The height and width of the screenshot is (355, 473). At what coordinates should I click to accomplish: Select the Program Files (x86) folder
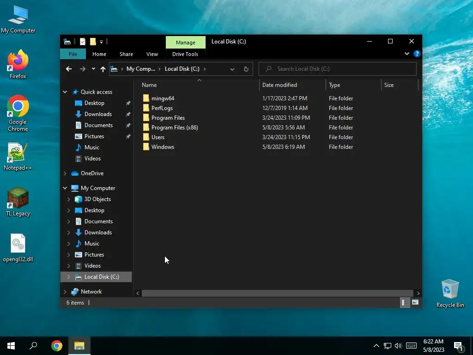tap(175, 128)
